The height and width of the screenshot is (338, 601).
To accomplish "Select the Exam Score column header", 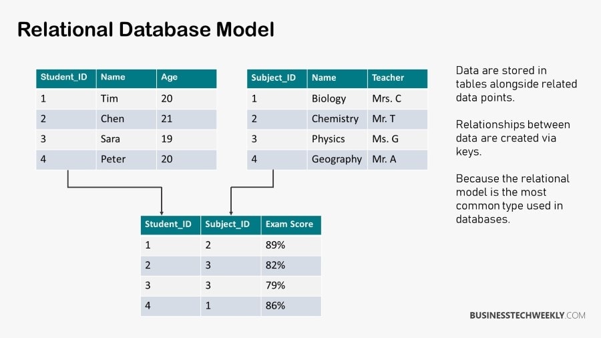I will tap(291, 225).
